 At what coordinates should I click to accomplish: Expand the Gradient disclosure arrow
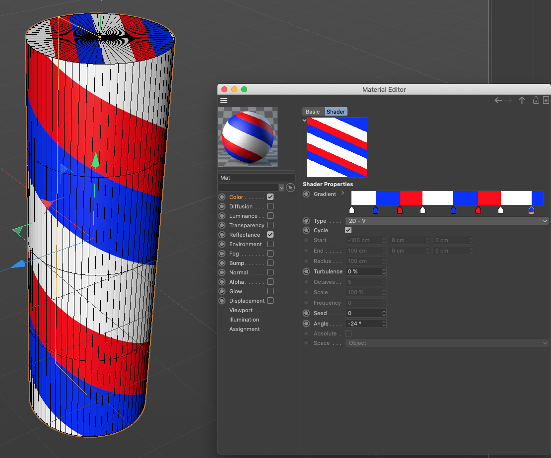tap(343, 193)
